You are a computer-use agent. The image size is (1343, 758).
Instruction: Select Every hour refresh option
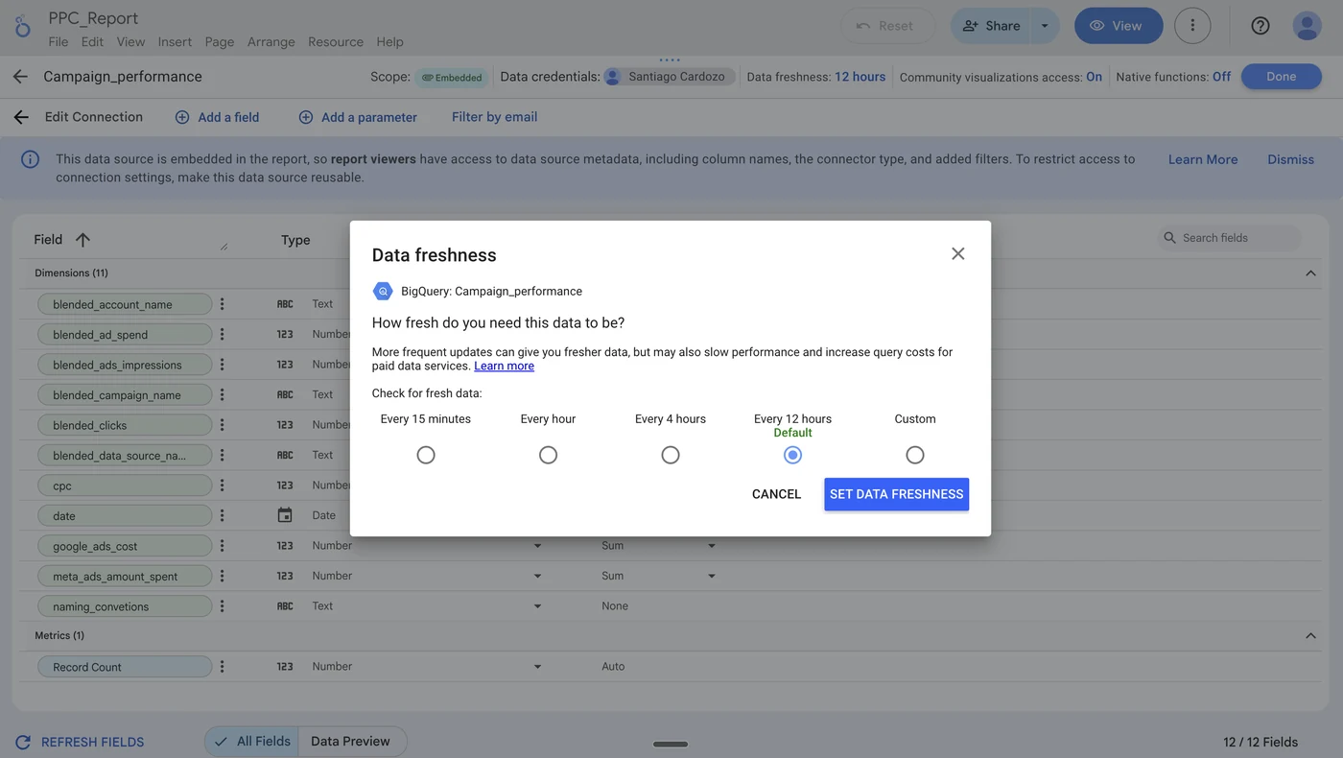(548, 454)
